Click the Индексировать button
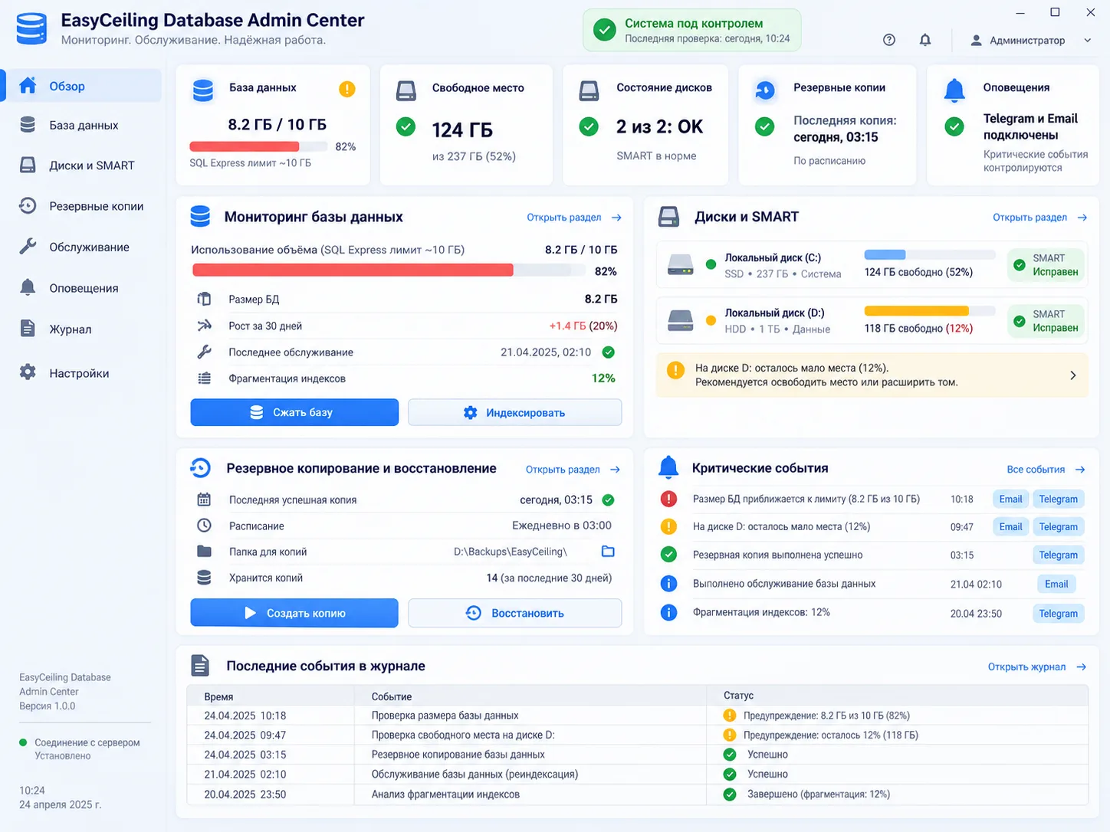 (514, 412)
